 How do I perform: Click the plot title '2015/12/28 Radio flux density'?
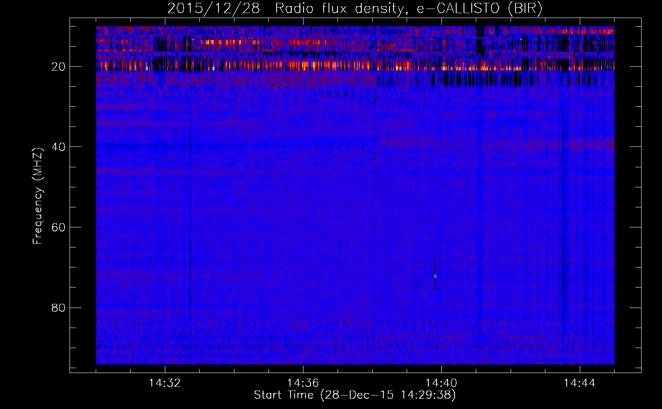[x=354, y=8]
